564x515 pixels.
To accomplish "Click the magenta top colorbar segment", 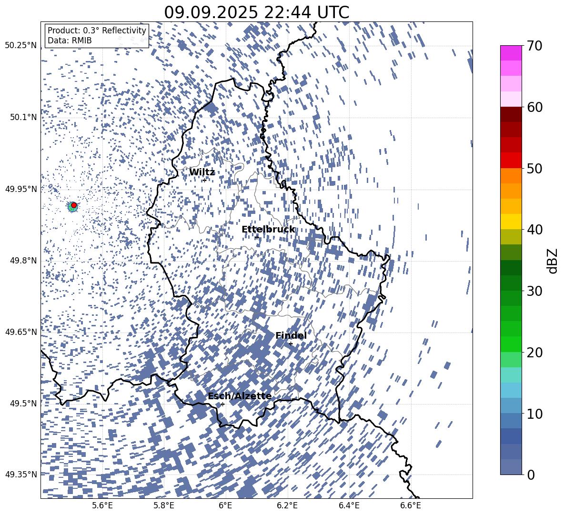I will [x=511, y=53].
